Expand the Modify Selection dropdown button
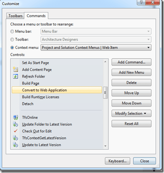The image size is (164, 173). [x=132, y=114]
